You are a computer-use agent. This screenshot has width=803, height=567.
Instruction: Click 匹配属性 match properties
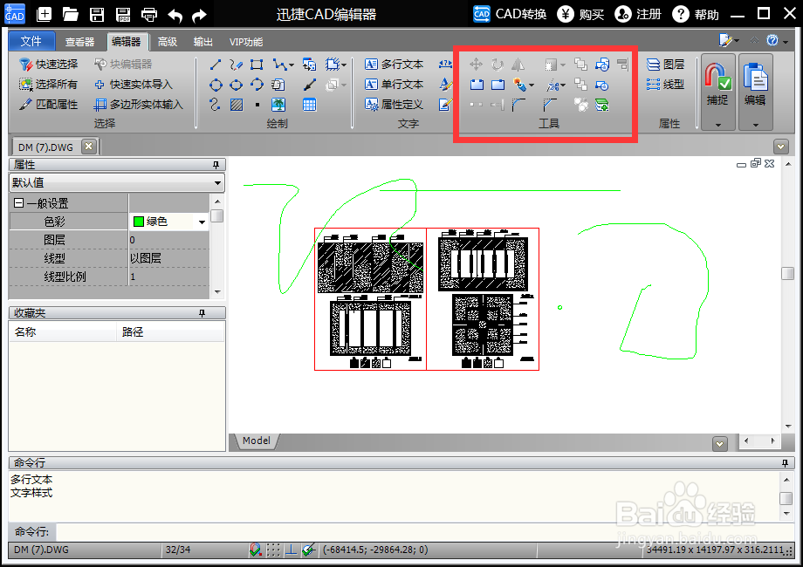click(49, 105)
